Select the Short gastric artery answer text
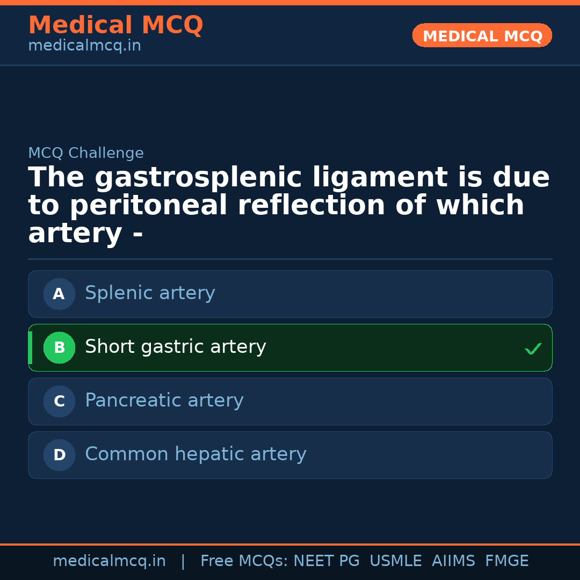Viewport: 580px width, 580px height. [175, 347]
